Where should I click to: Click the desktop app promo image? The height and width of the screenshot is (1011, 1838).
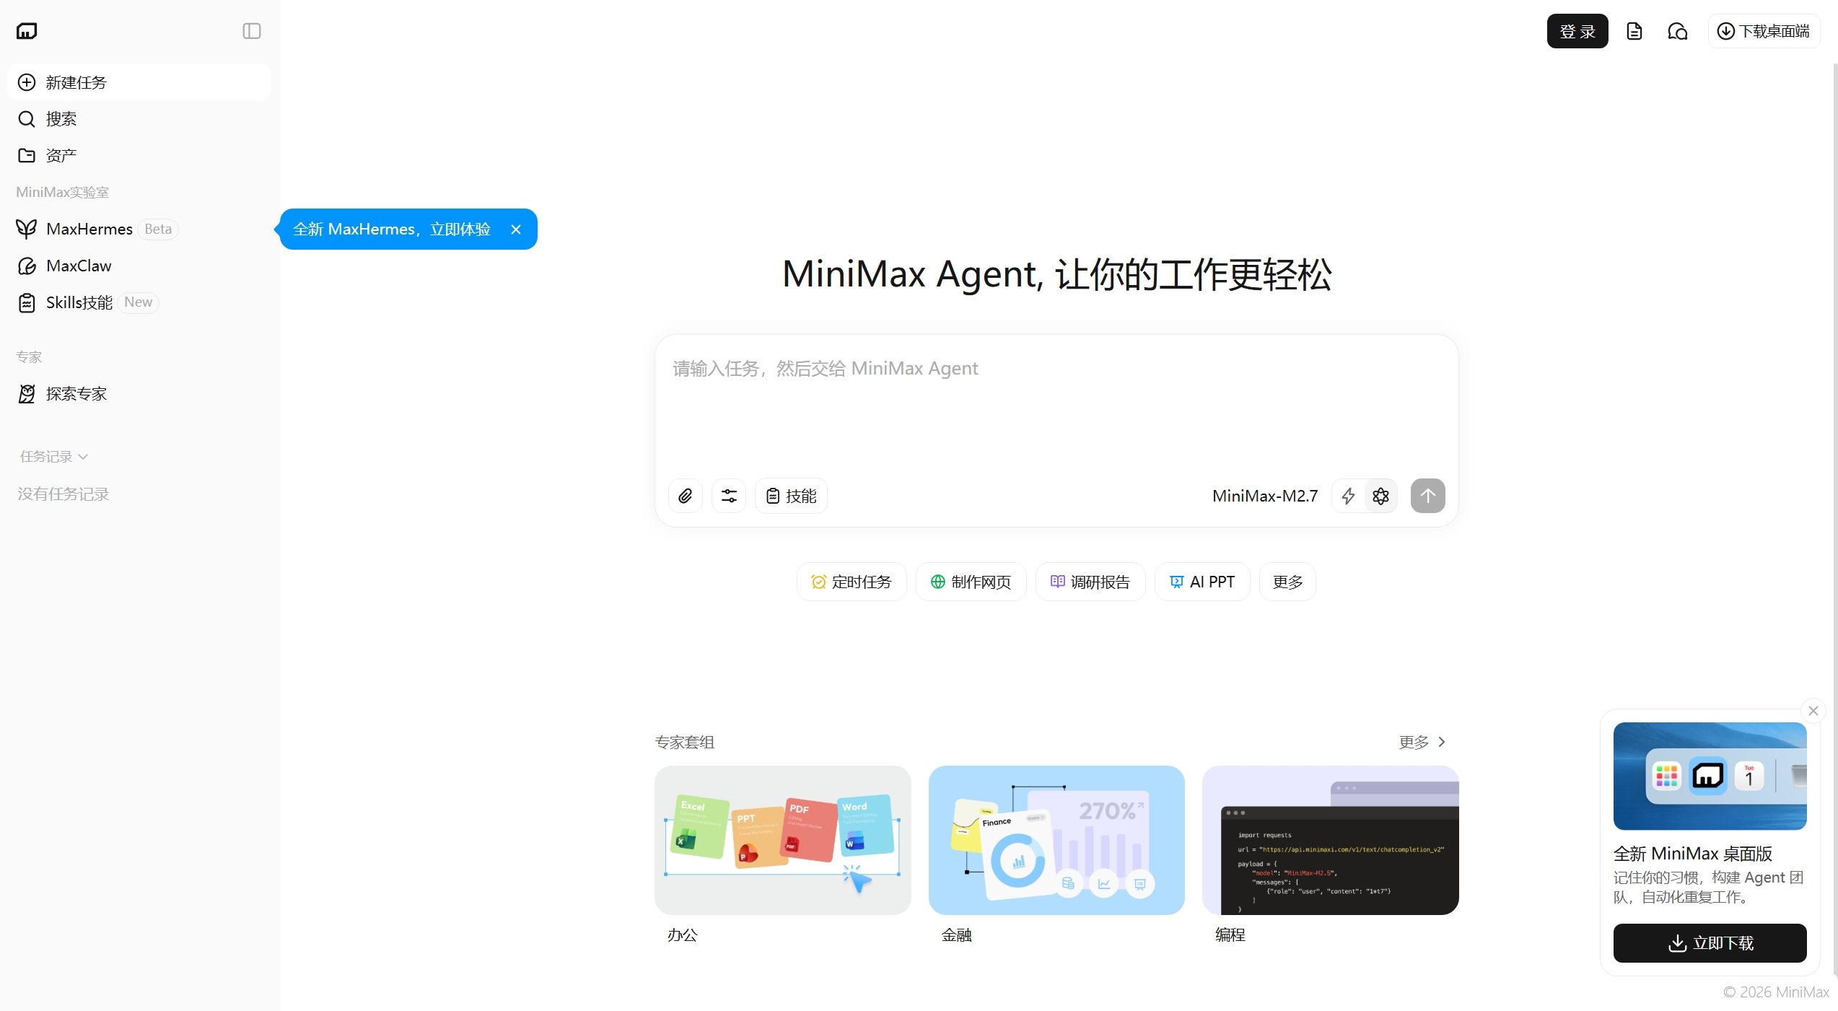point(1710,776)
